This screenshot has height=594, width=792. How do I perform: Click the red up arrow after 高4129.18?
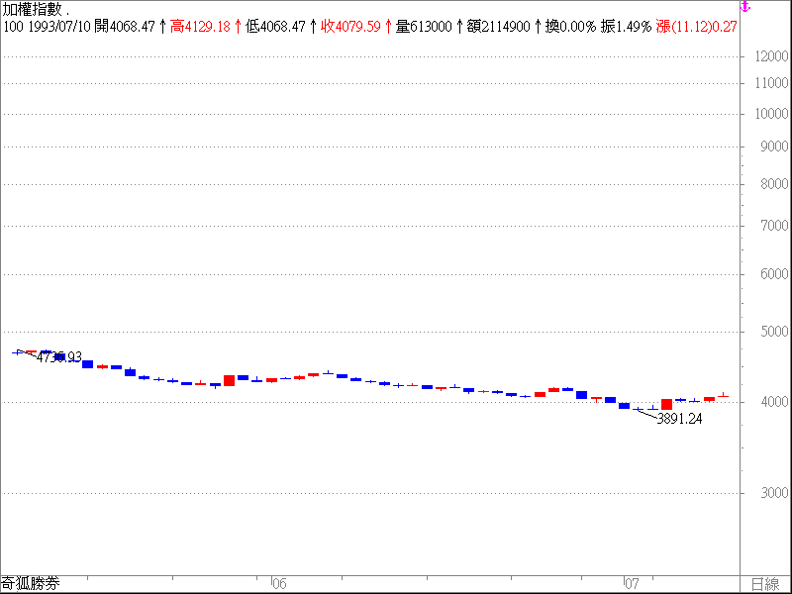[x=238, y=27]
